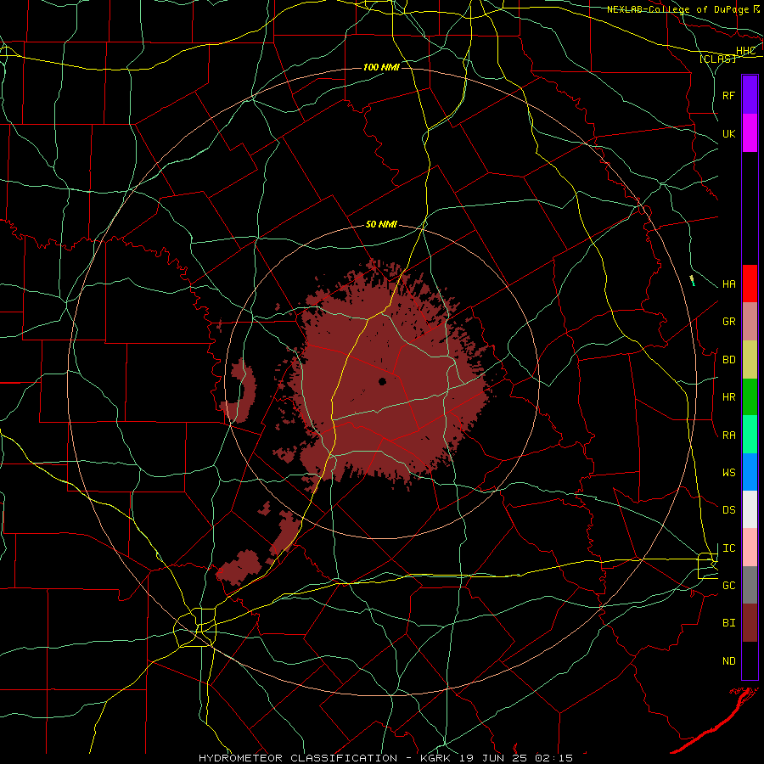Viewport: 764px width, 764px height.
Task: Click the GC legend label
Action: click(728, 586)
